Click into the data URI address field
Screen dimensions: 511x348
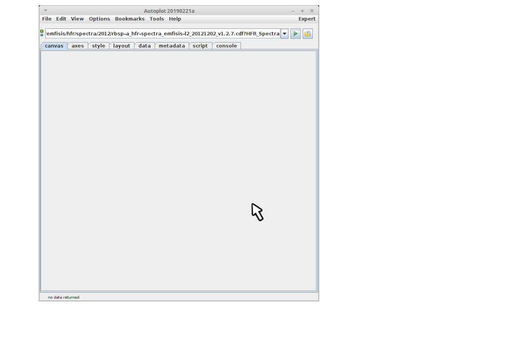point(163,33)
